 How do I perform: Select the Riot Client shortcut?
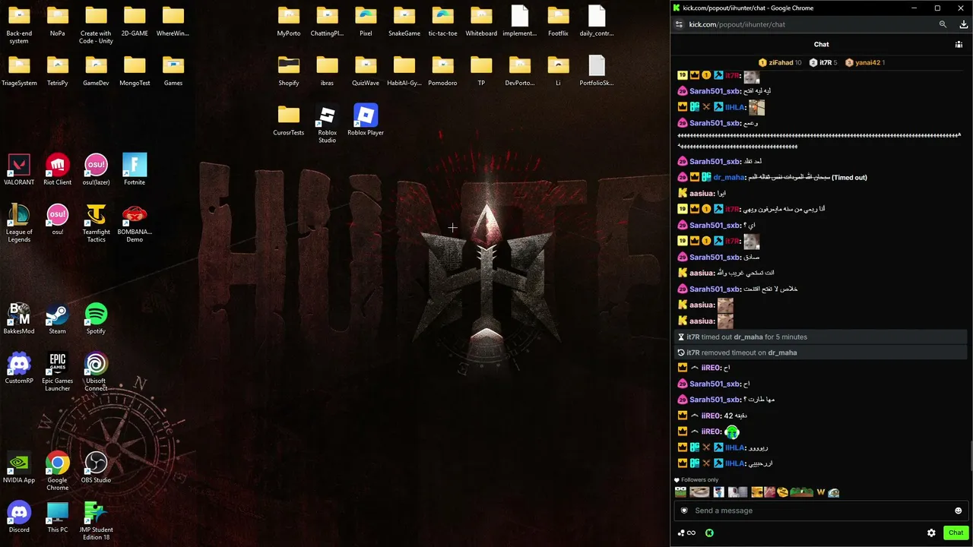(58, 170)
